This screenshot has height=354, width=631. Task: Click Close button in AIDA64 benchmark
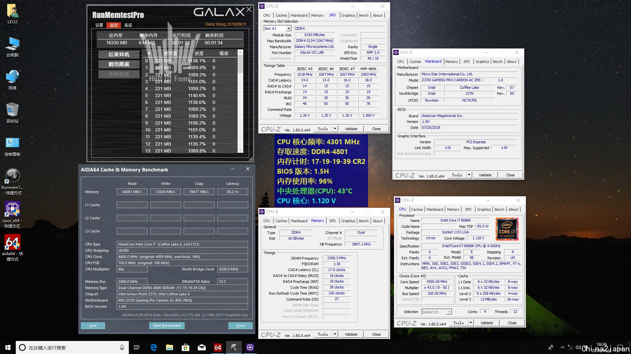pos(241,325)
